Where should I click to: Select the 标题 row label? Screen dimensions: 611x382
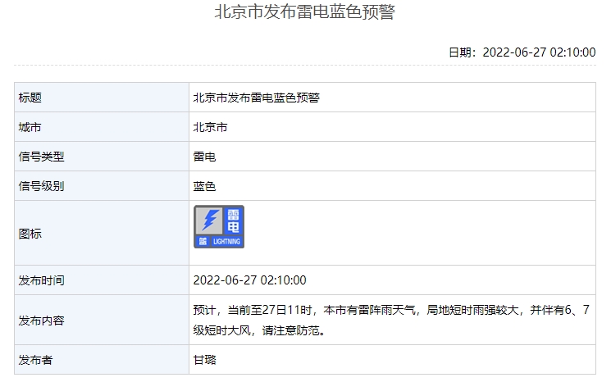pos(30,98)
